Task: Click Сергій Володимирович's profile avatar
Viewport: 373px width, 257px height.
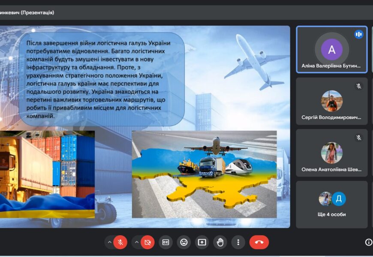Action: [x=332, y=101]
